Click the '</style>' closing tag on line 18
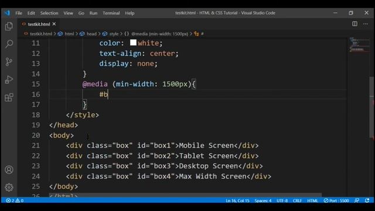375x211 pixels. pyautogui.click(x=83, y=115)
